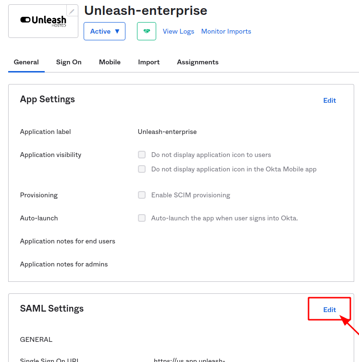Go to the Assignments tab
359x362 pixels.
pyautogui.click(x=198, y=62)
